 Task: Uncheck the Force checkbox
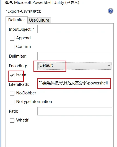[x=12, y=75]
